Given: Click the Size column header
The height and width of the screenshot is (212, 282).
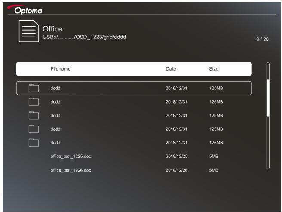Looking at the screenshot, I should (214, 69).
